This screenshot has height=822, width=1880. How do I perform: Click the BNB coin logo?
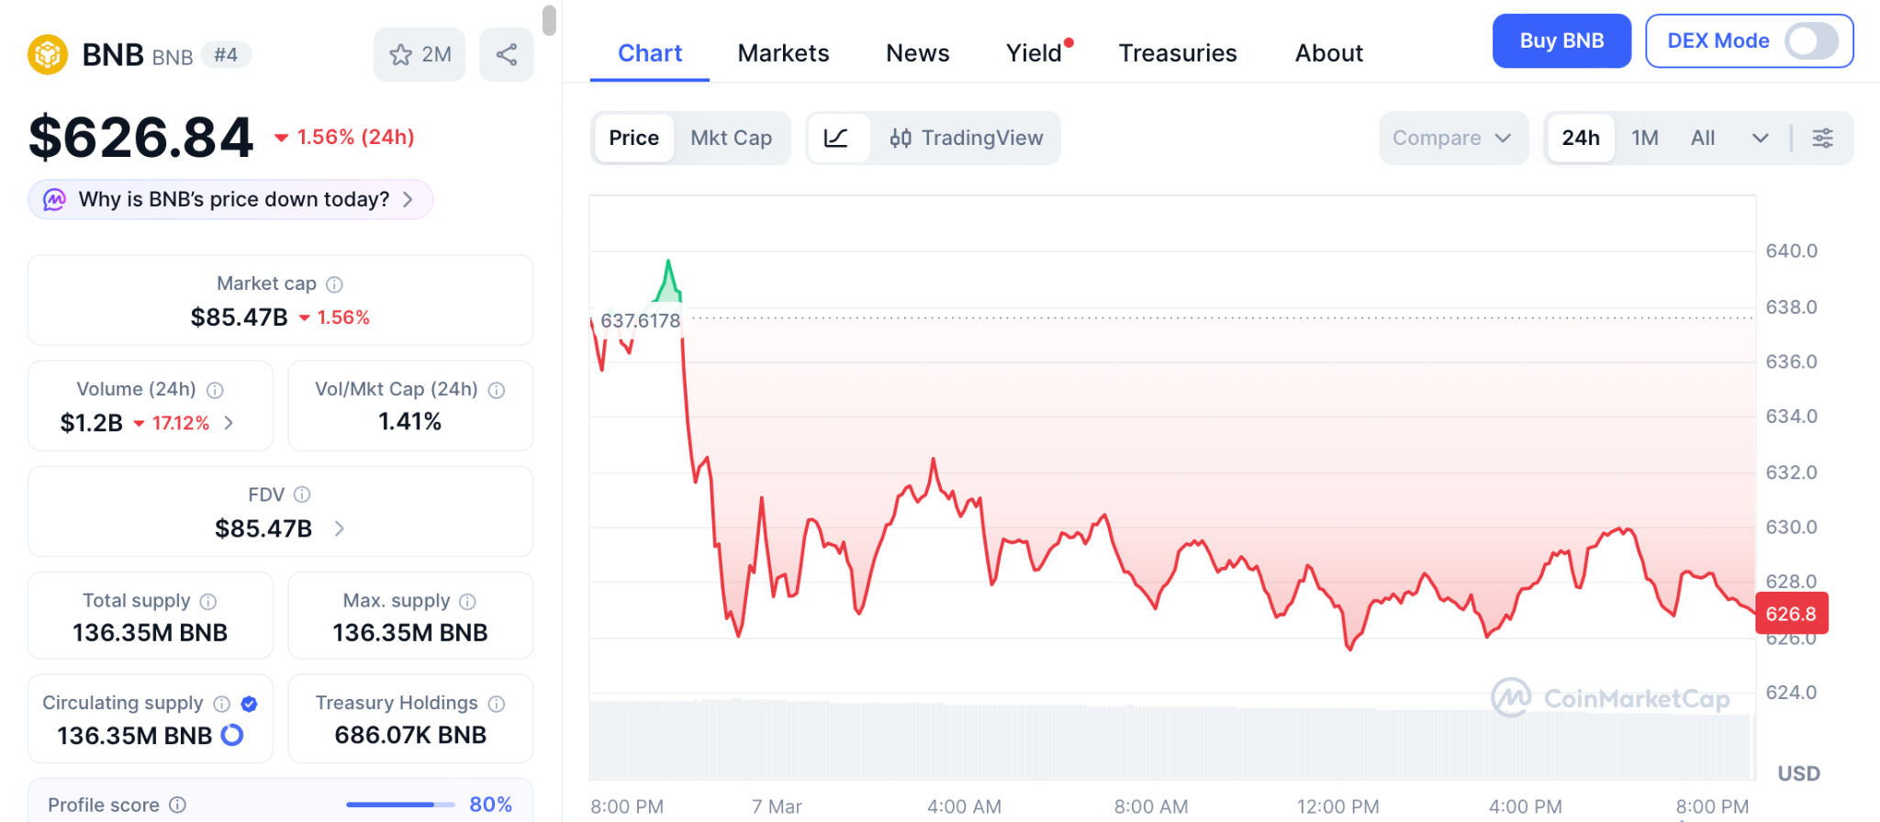[x=48, y=55]
